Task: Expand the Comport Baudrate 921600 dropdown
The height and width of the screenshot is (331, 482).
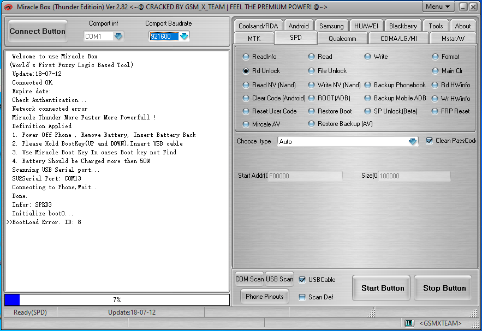Action: point(184,36)
